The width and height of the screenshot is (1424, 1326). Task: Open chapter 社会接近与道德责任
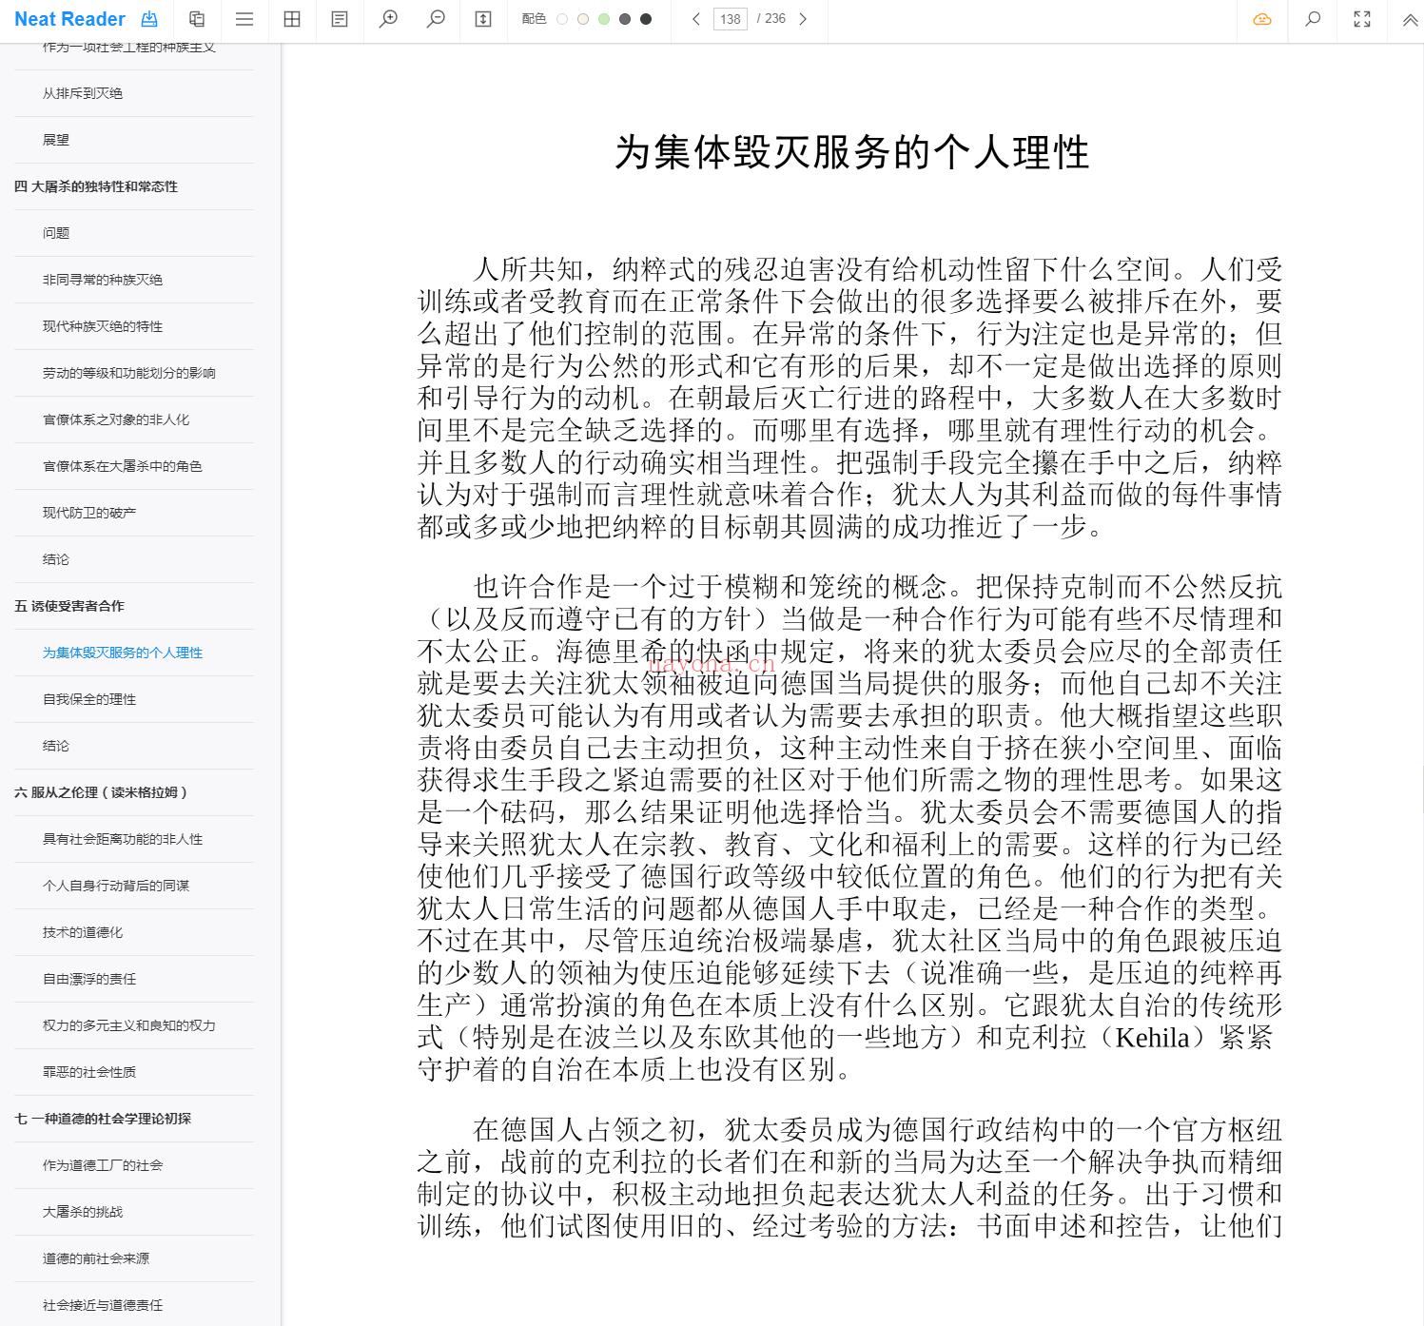coord(103,1305)
